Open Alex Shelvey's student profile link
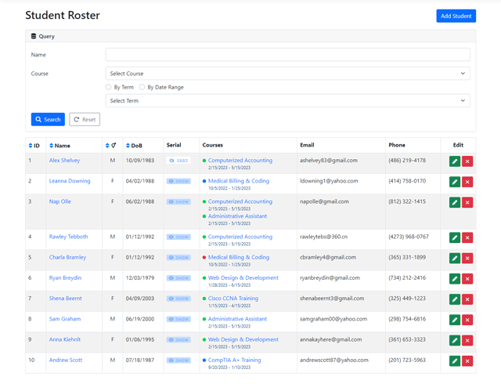 pyautogui.click(x=64, y=161)
